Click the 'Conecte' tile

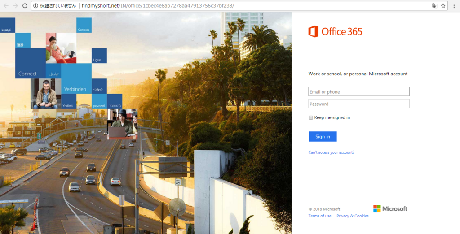[x=84, y=25]
